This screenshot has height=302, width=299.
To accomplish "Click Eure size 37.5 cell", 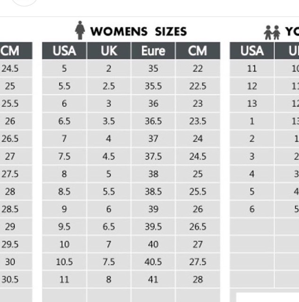I will (x=153, y=156).
